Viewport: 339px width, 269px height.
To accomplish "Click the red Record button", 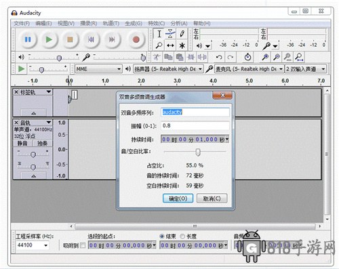I will click(x=136, y=40).
